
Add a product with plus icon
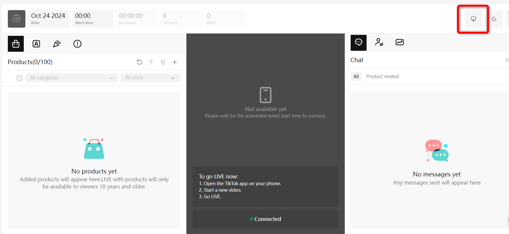pos(175,62)
